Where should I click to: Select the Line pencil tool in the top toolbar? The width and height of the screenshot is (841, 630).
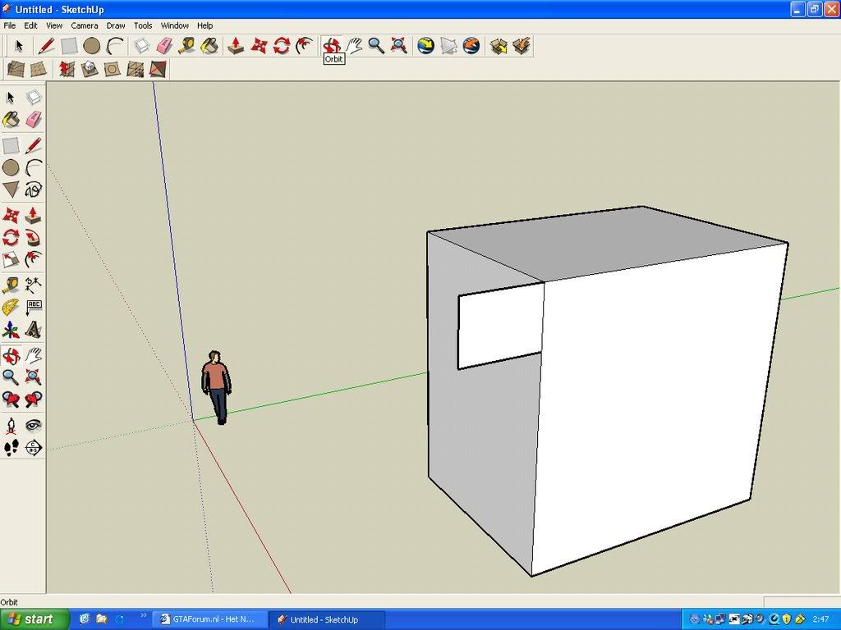coord(46,46)
